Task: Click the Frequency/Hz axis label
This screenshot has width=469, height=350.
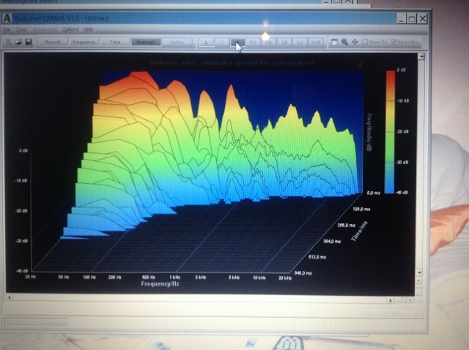Action: pyautogui.click(x=160, y=283)
